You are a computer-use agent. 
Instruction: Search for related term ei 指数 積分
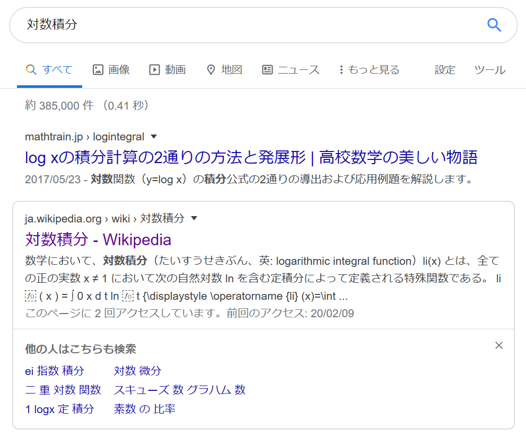click(x=55, y=371)
